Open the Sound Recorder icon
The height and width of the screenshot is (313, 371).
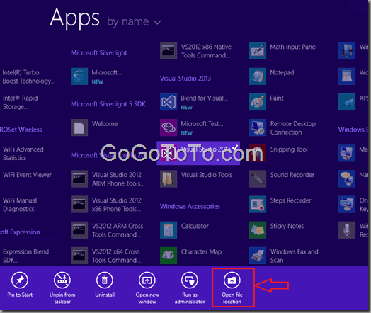pos(258,179)
